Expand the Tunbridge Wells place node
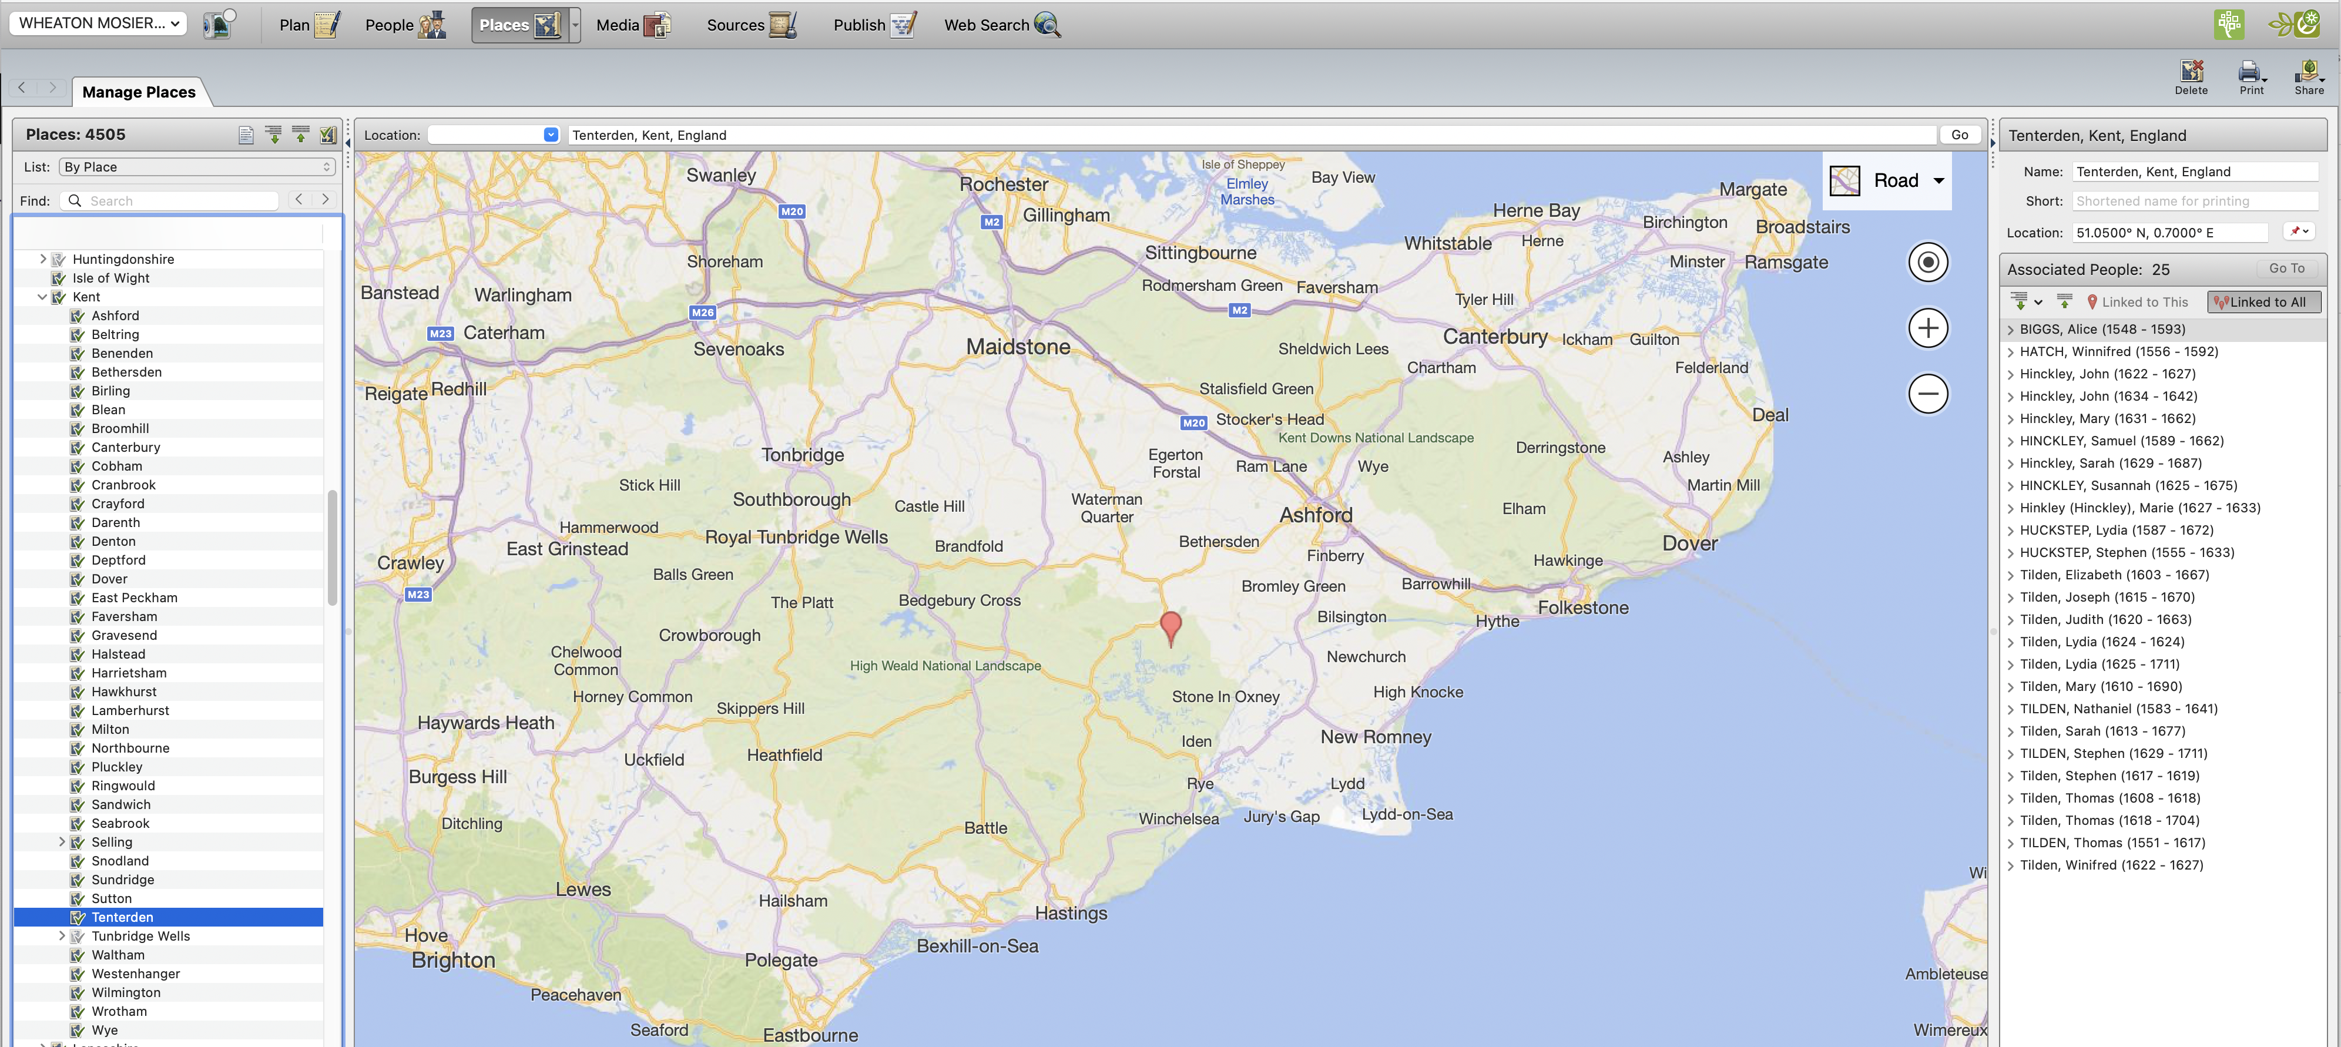Screen dimensions: 2341x1047 point(62,935)
